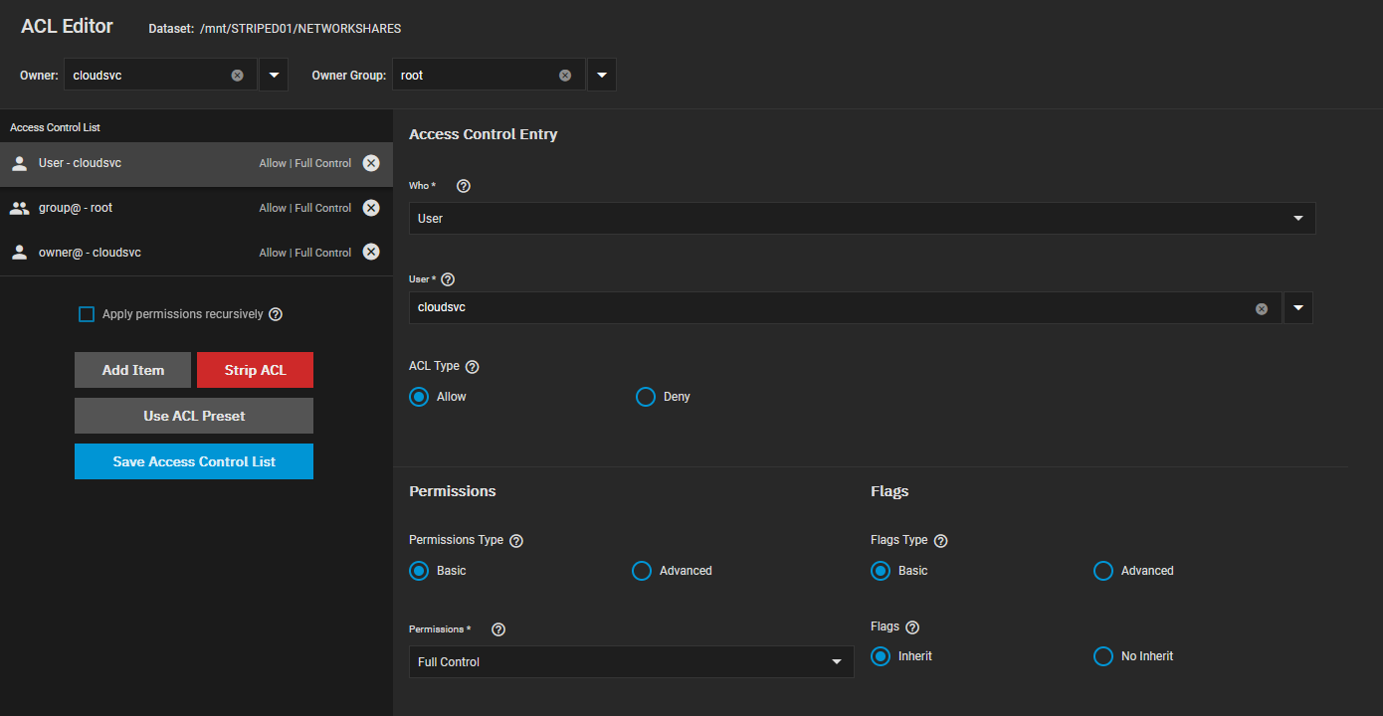Show help tooltip for Flags Type
This screenshot has width=1383, height=716.
940,541
